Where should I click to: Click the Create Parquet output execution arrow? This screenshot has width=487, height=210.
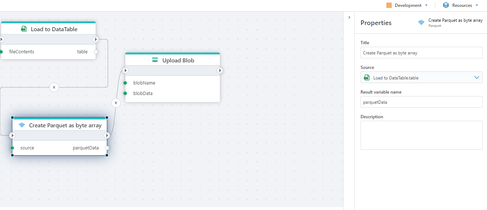107,135
